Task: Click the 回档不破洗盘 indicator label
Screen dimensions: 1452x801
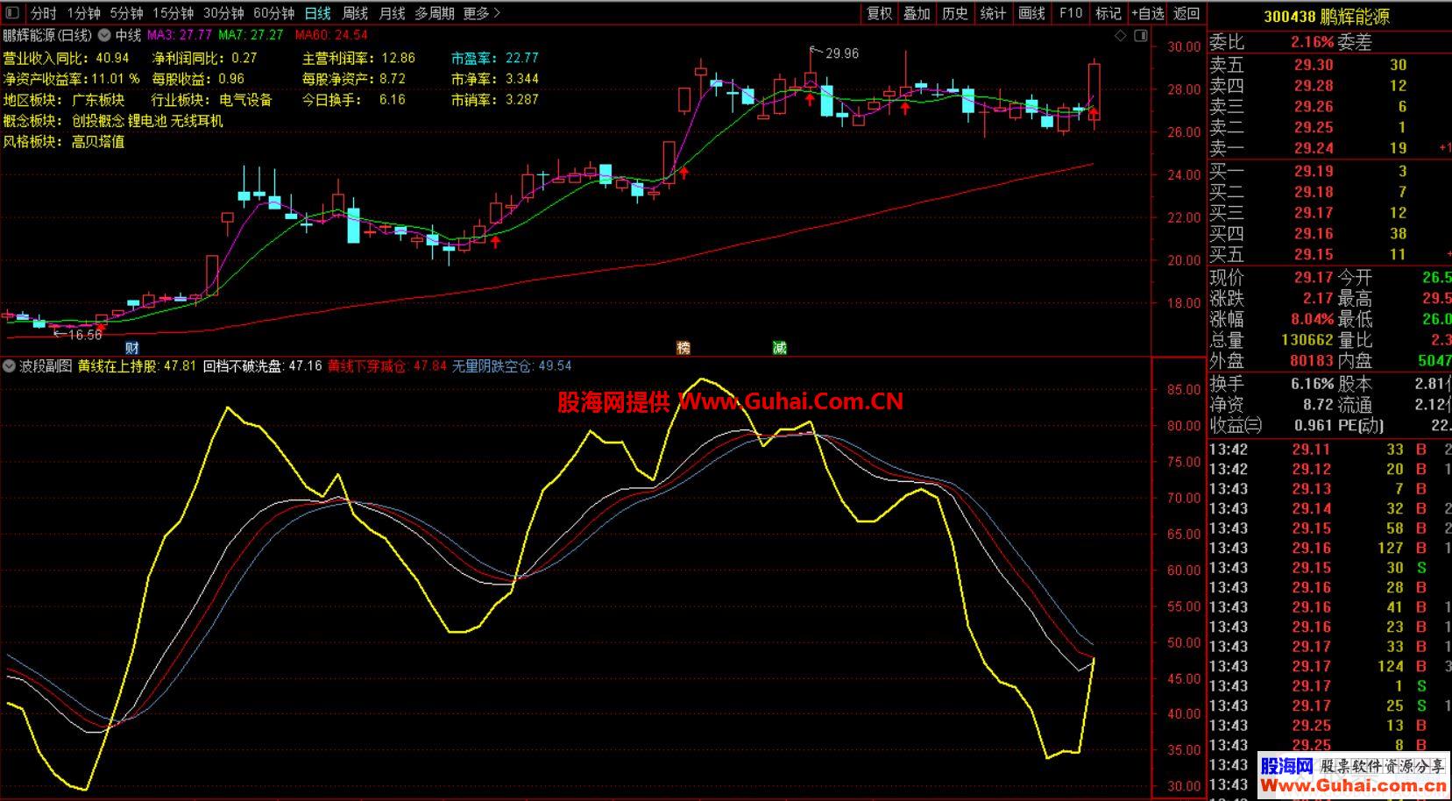Action: [263, 365]
